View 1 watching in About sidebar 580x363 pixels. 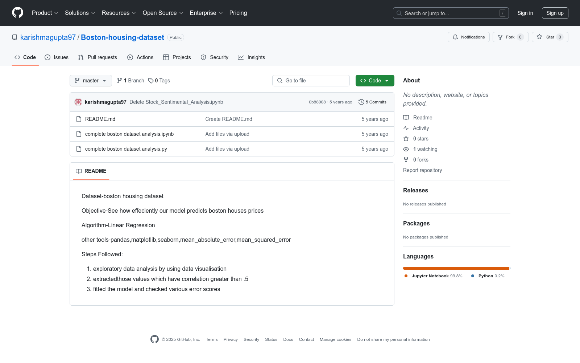[420, 149]
